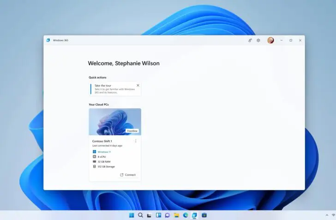Click Last connected 4 days ago text

tap(107, 146)
